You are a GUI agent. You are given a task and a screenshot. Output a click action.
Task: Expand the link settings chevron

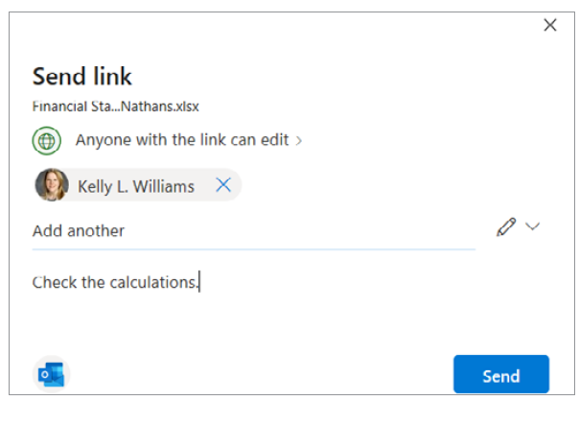(x=299, y=140)
